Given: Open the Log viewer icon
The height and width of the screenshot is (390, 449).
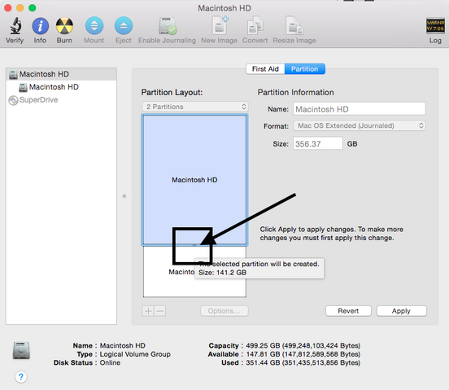Looking at the screenshot, I should point(435,26).
